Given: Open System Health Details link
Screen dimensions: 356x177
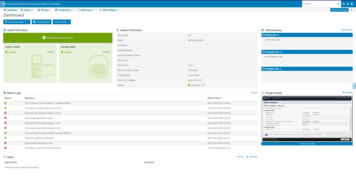Looking at the screenshot, I should [51, 52].
